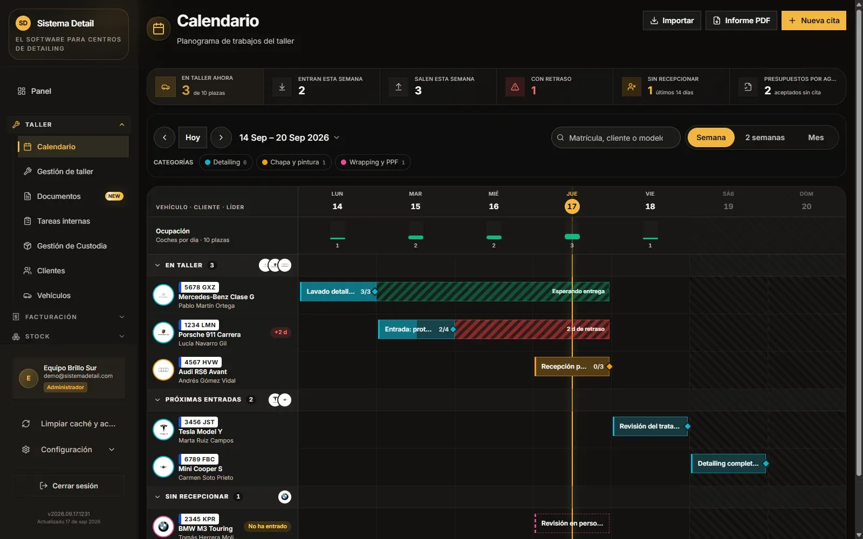Click the Importar button
Image resolution: width=863 pixels, height=539 pixels.
[x=672, y=20]
